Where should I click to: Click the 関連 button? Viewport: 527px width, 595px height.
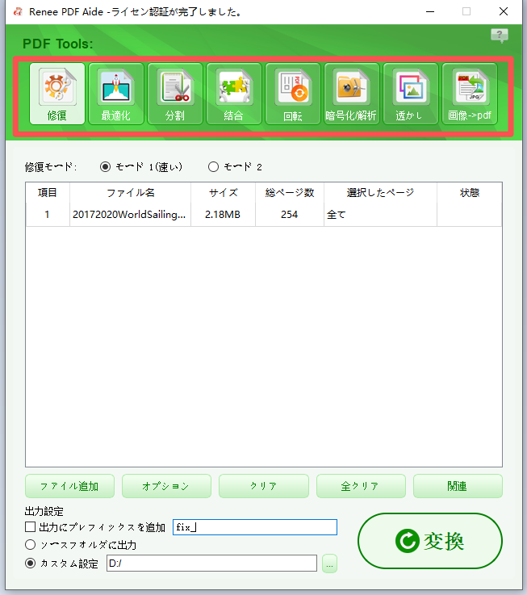click(x=458, y=486)
